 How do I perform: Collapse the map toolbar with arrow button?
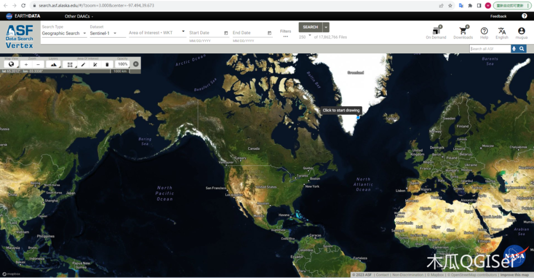pyautogui.click(x=135, y=64)
